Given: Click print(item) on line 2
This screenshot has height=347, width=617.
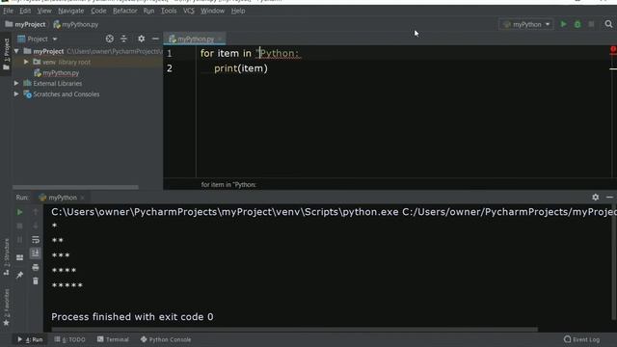Looking at the screenshot, I should (x=241, y=68).
